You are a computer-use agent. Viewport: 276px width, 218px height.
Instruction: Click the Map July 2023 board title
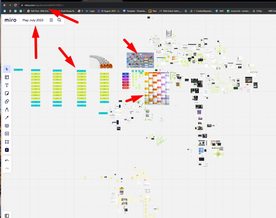(33, 20)
